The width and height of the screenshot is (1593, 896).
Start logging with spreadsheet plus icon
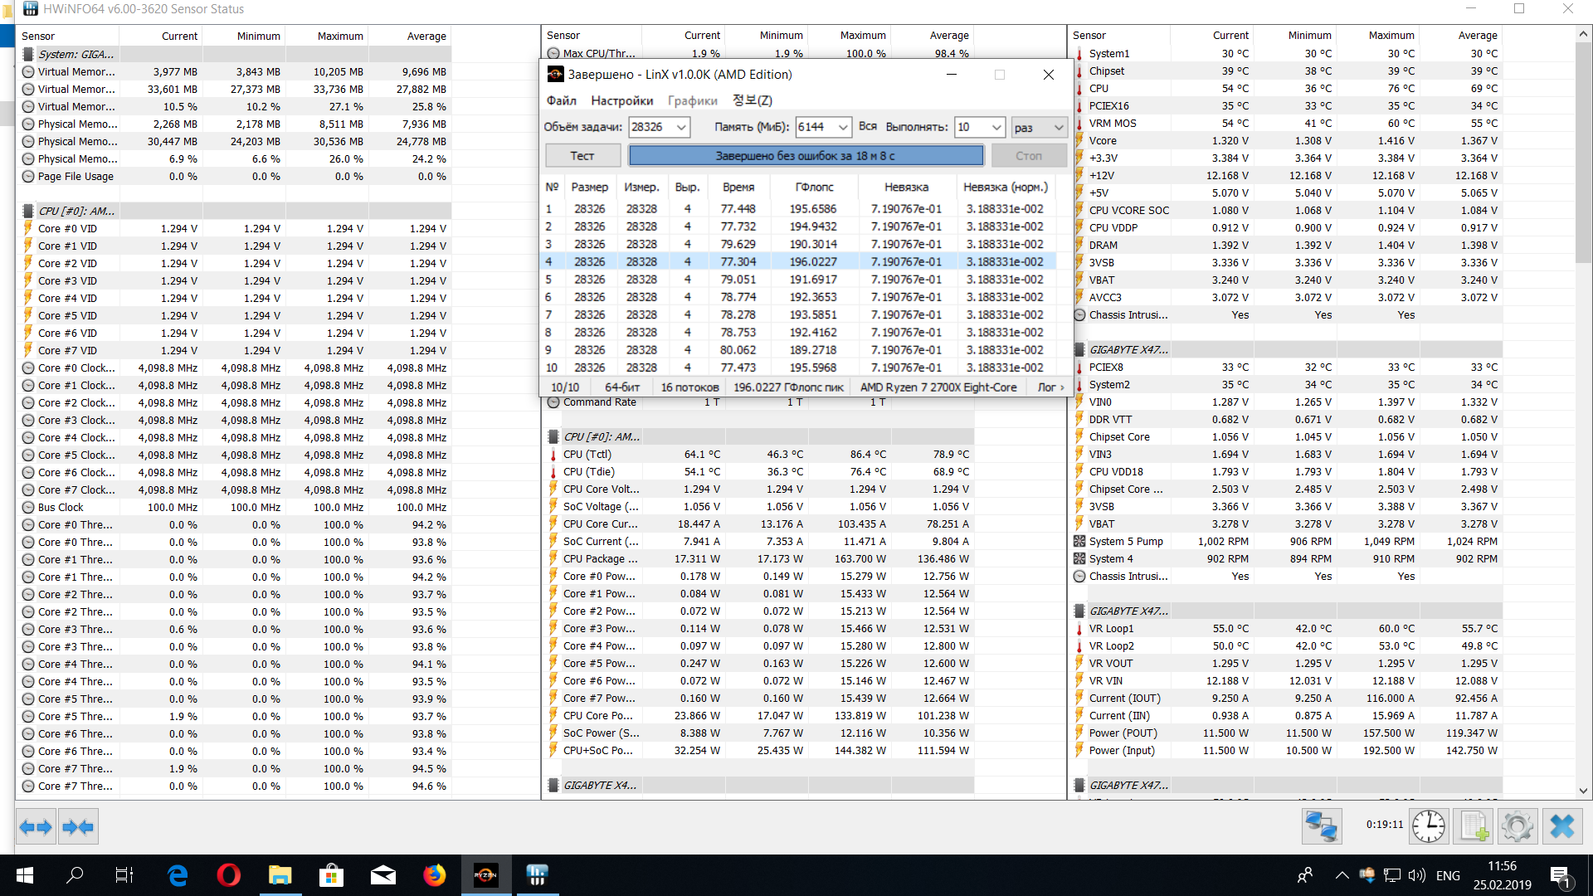tap(1474, 826)
